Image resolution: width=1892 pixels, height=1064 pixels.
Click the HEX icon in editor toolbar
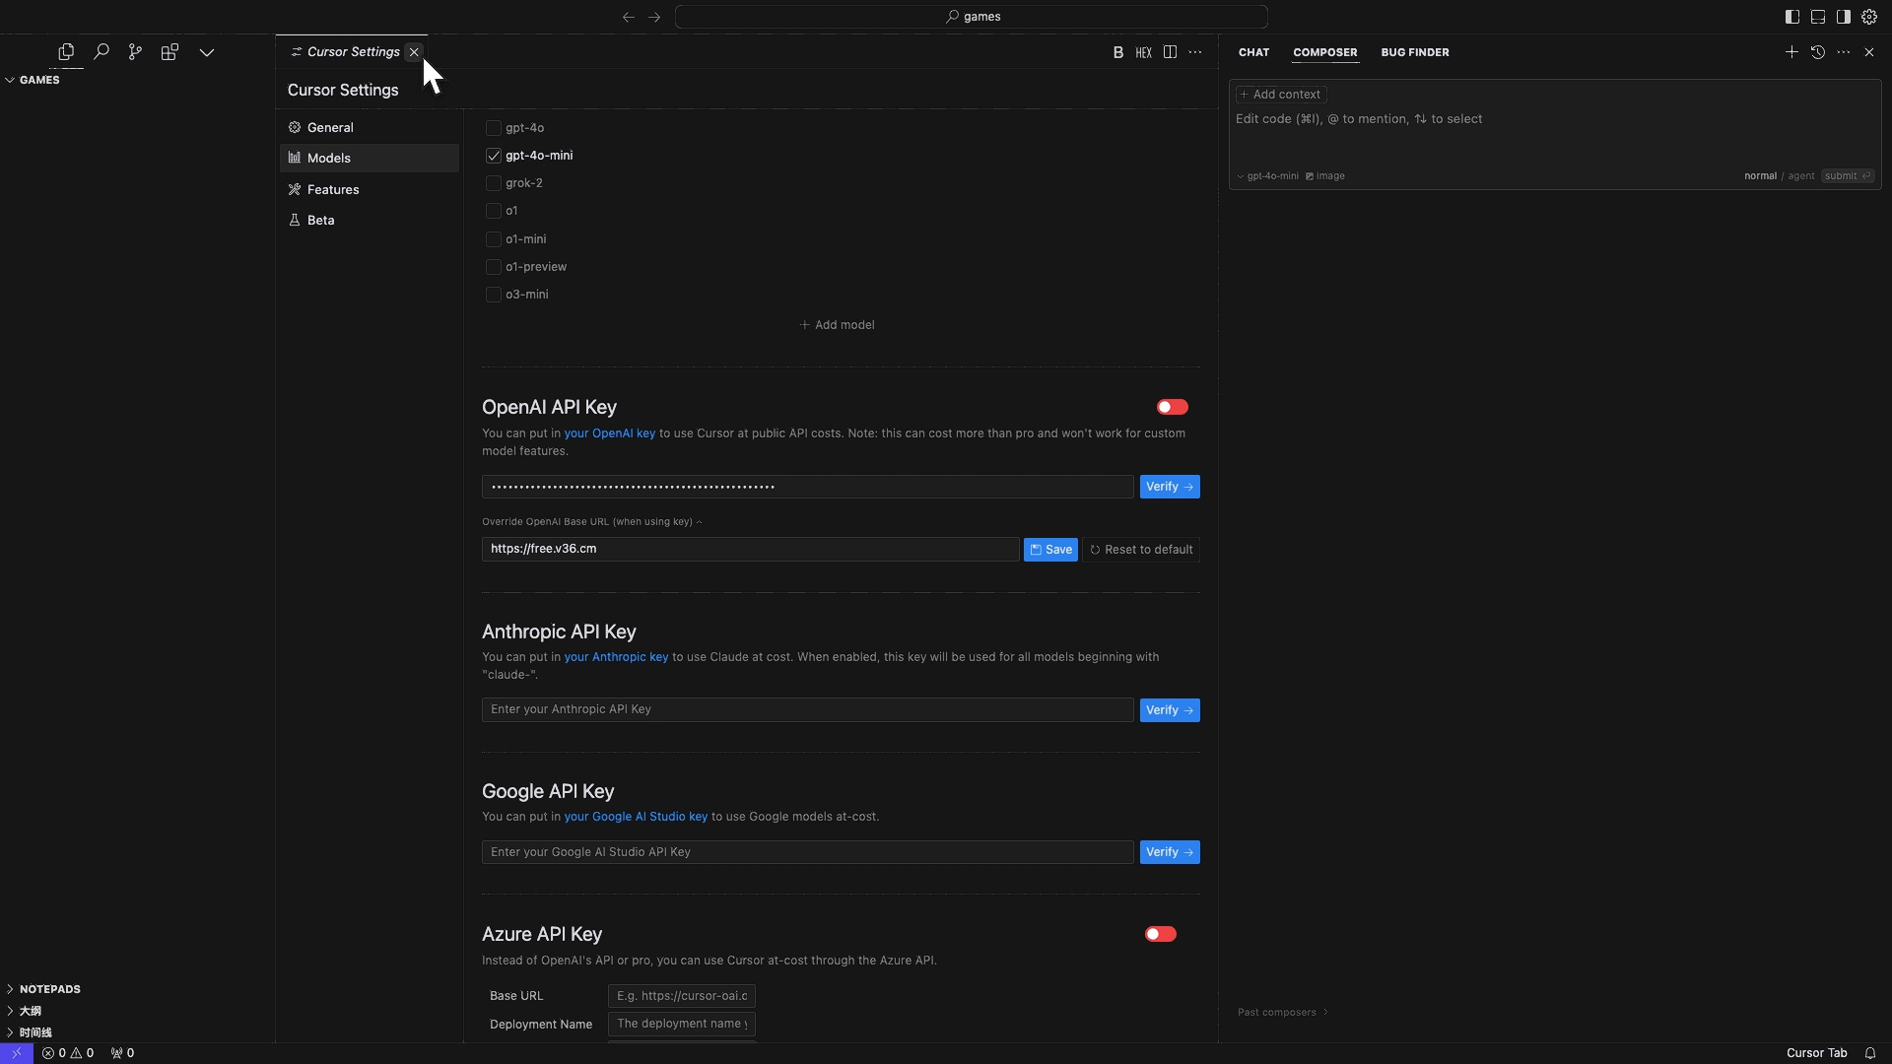(x=1143, y=52)
